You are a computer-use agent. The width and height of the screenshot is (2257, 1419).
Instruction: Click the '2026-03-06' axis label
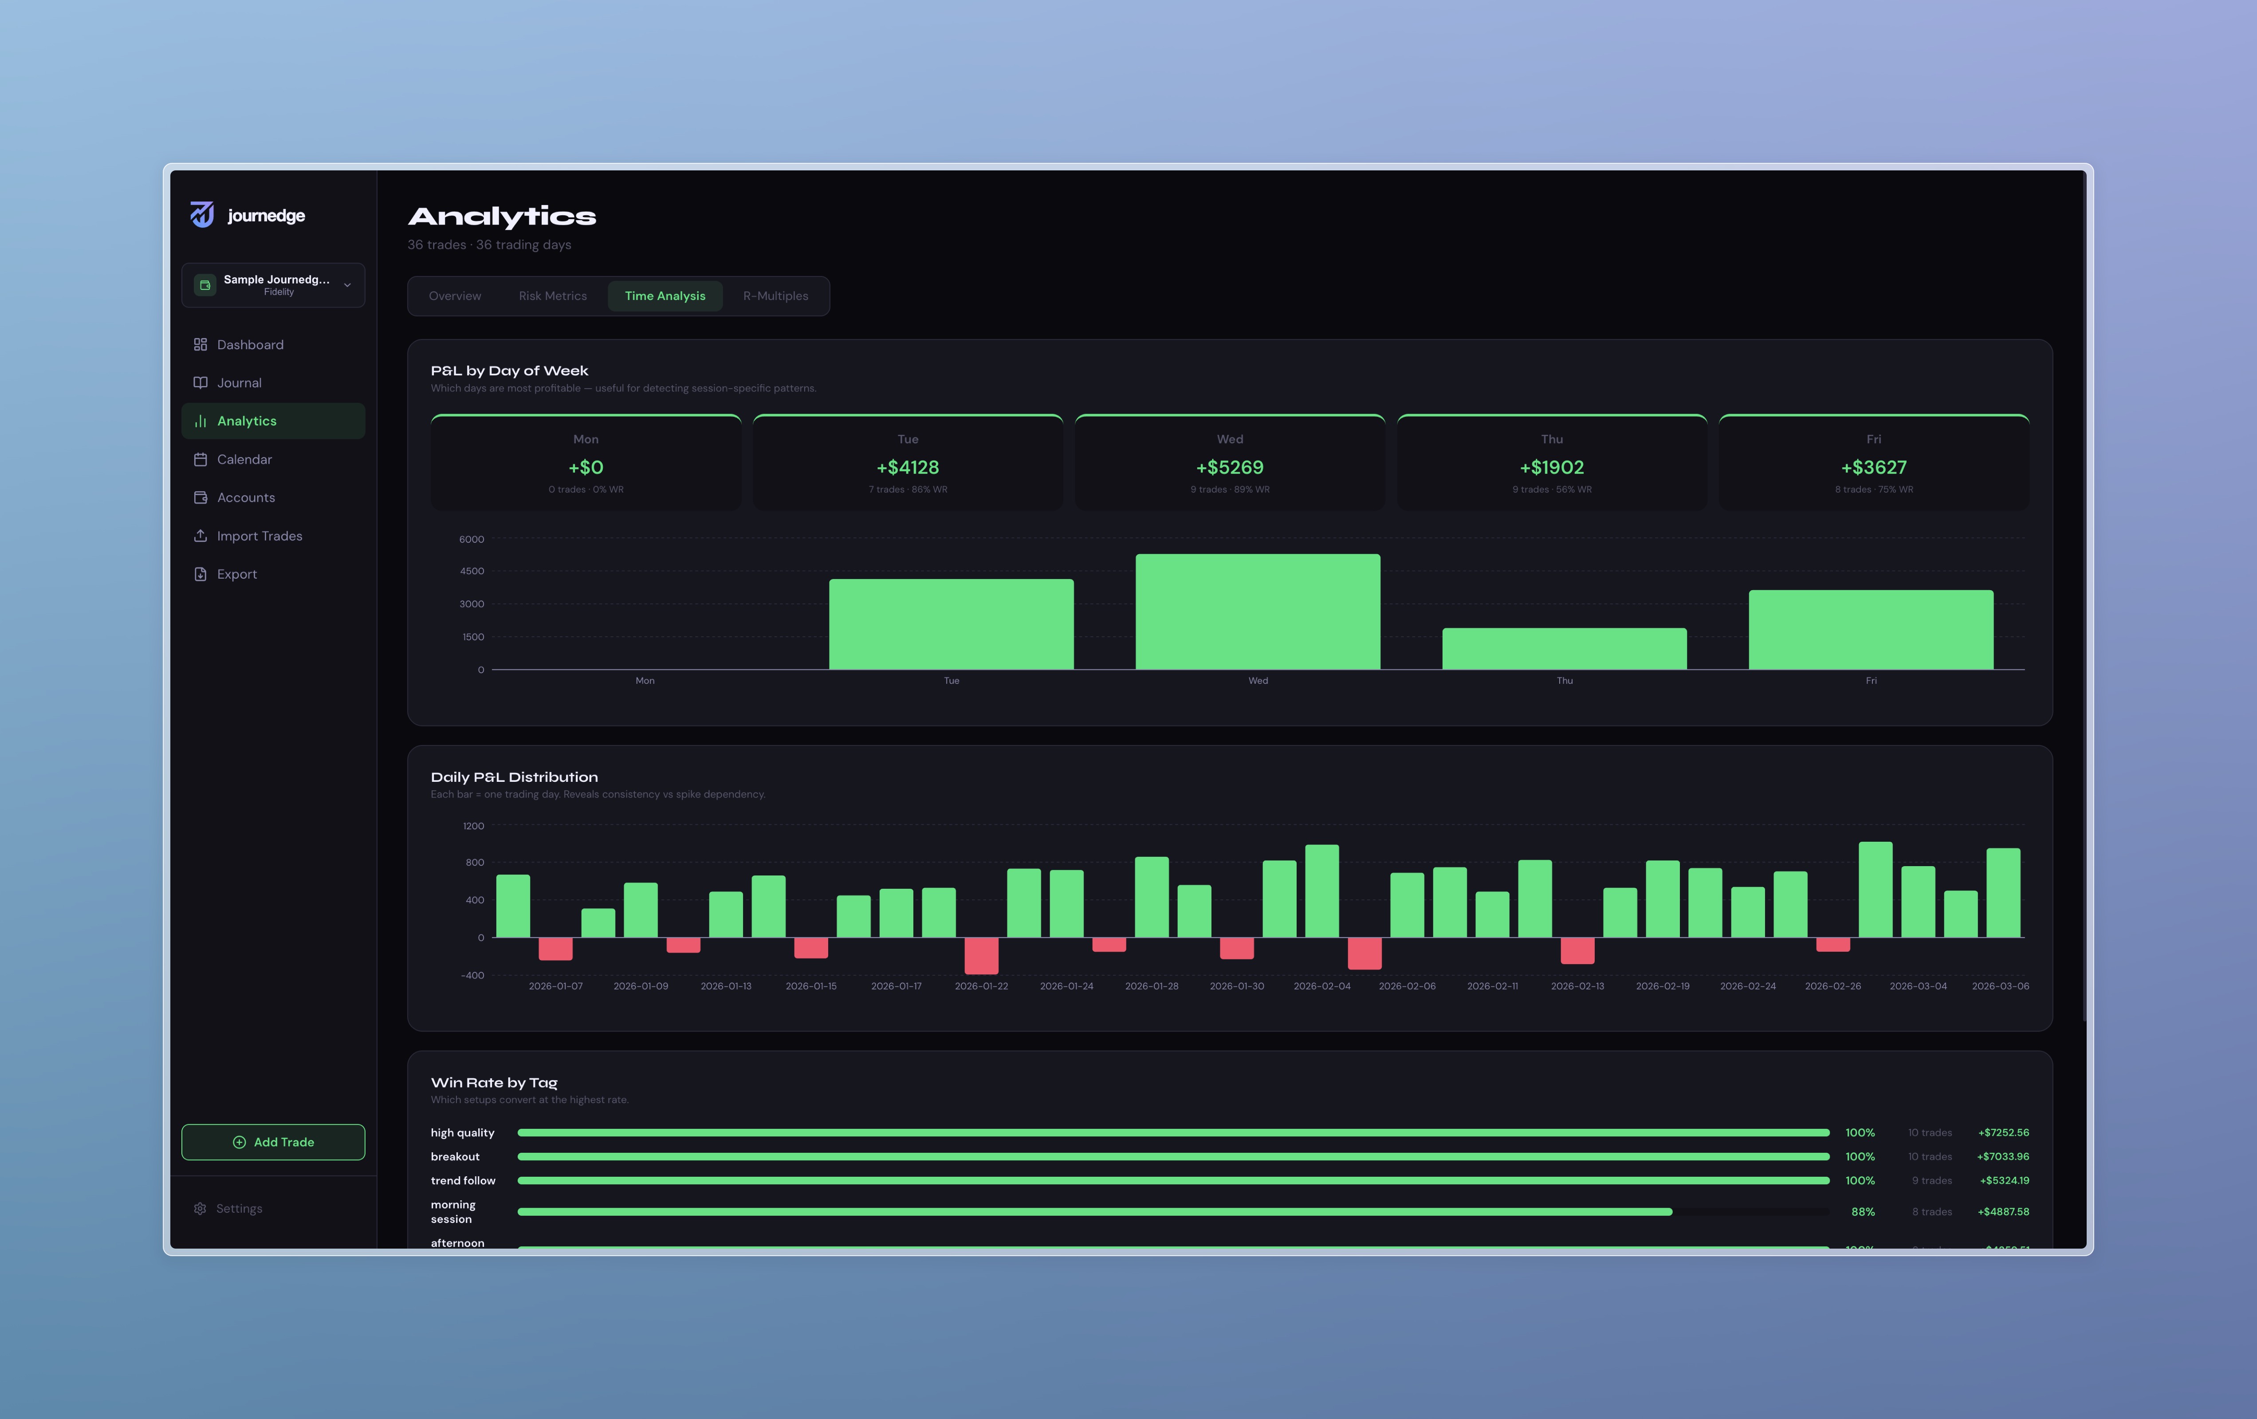2000,986
